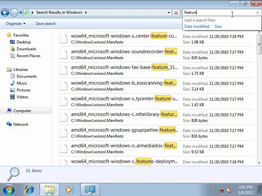Image resolution: width=262 pixels, height=196 pixels.
Task: Launch Internet Explorer from the taskbar
Action: (29, 190)
